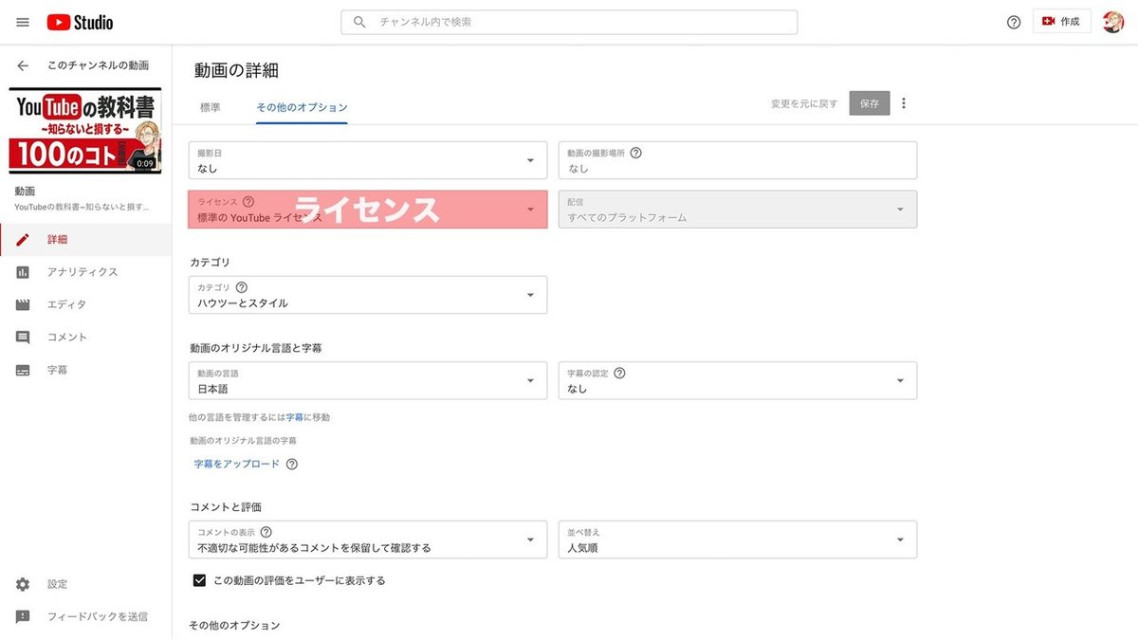Open the 字幕 sidebar section
The width and height of the screenshot is (1138, 640).
44,370
